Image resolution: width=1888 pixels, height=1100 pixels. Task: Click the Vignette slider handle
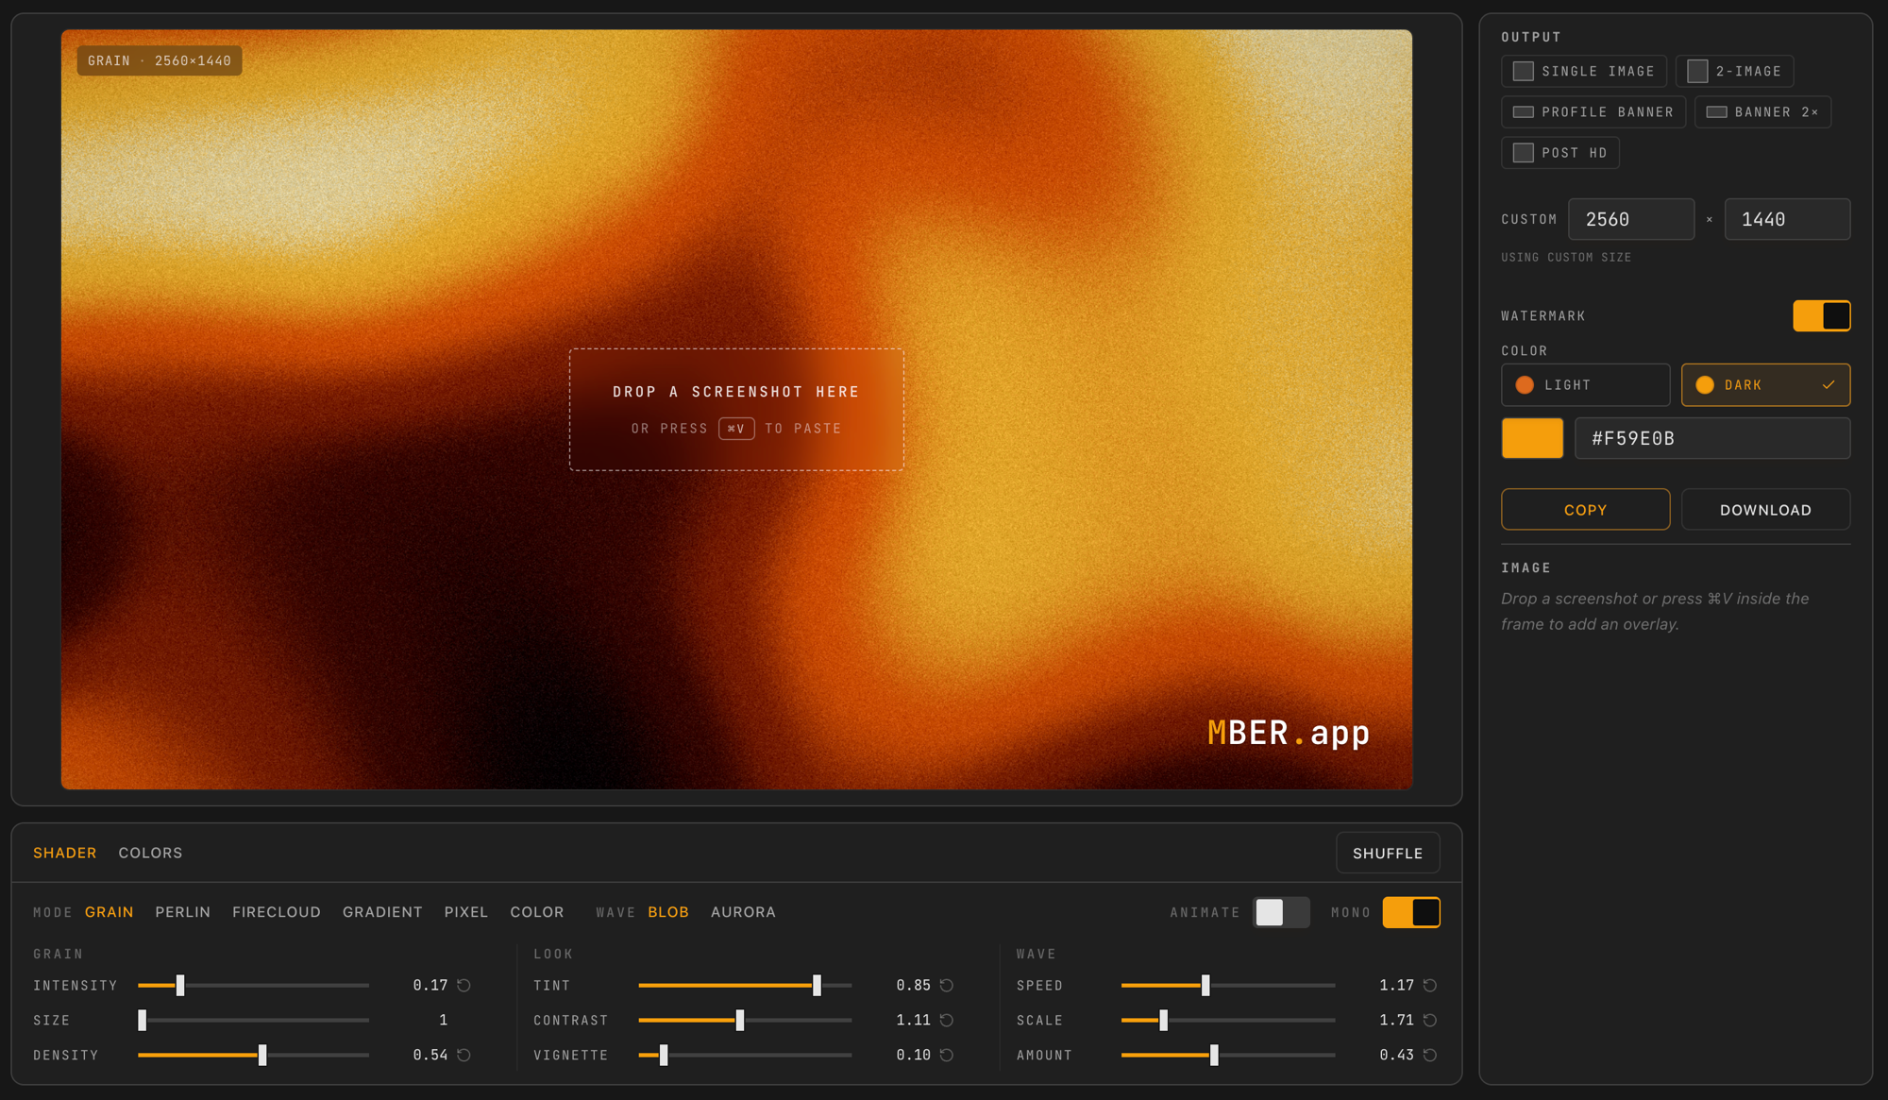pyautogui.click(x=664, y=1055)
